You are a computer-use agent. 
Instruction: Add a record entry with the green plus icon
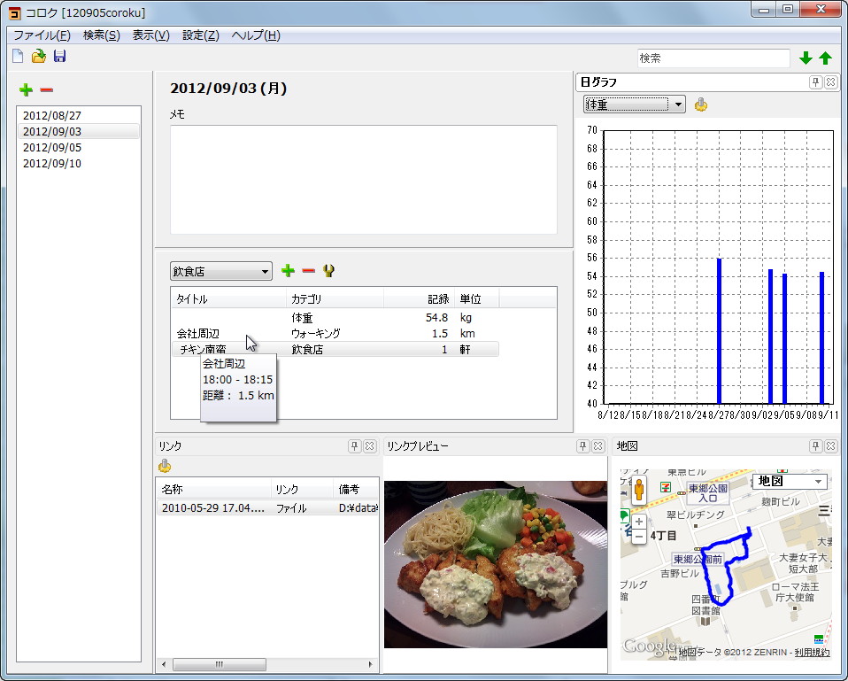(x=288, y=271)
